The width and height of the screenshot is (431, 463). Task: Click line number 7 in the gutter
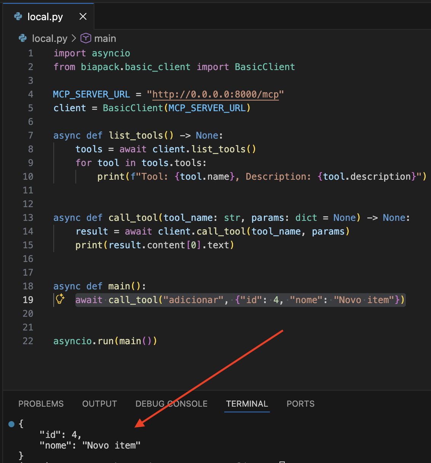coord(30,135)
